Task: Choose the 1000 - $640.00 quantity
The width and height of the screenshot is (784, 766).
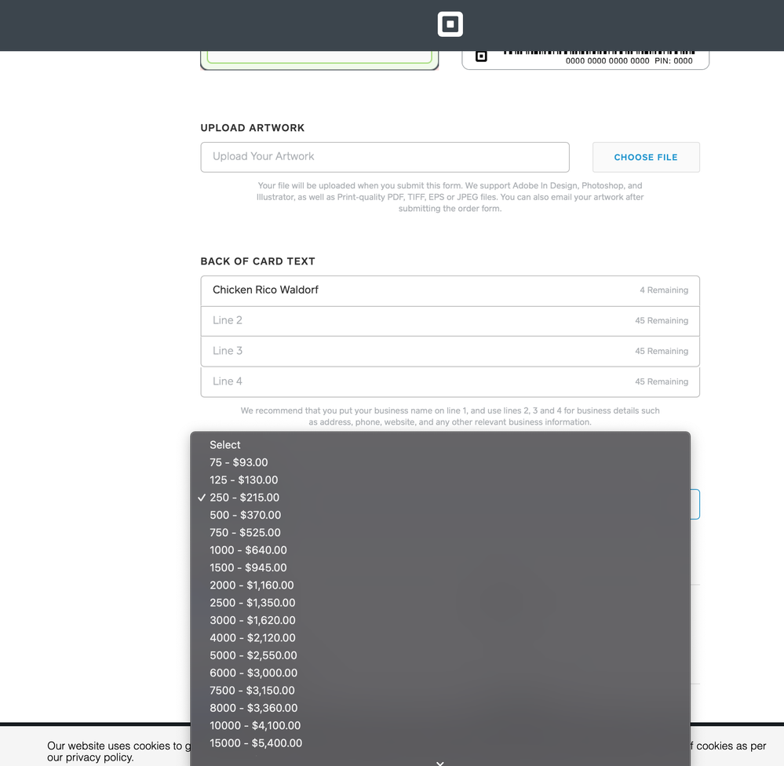Action: pyautogui.click(x=248, y=550)
